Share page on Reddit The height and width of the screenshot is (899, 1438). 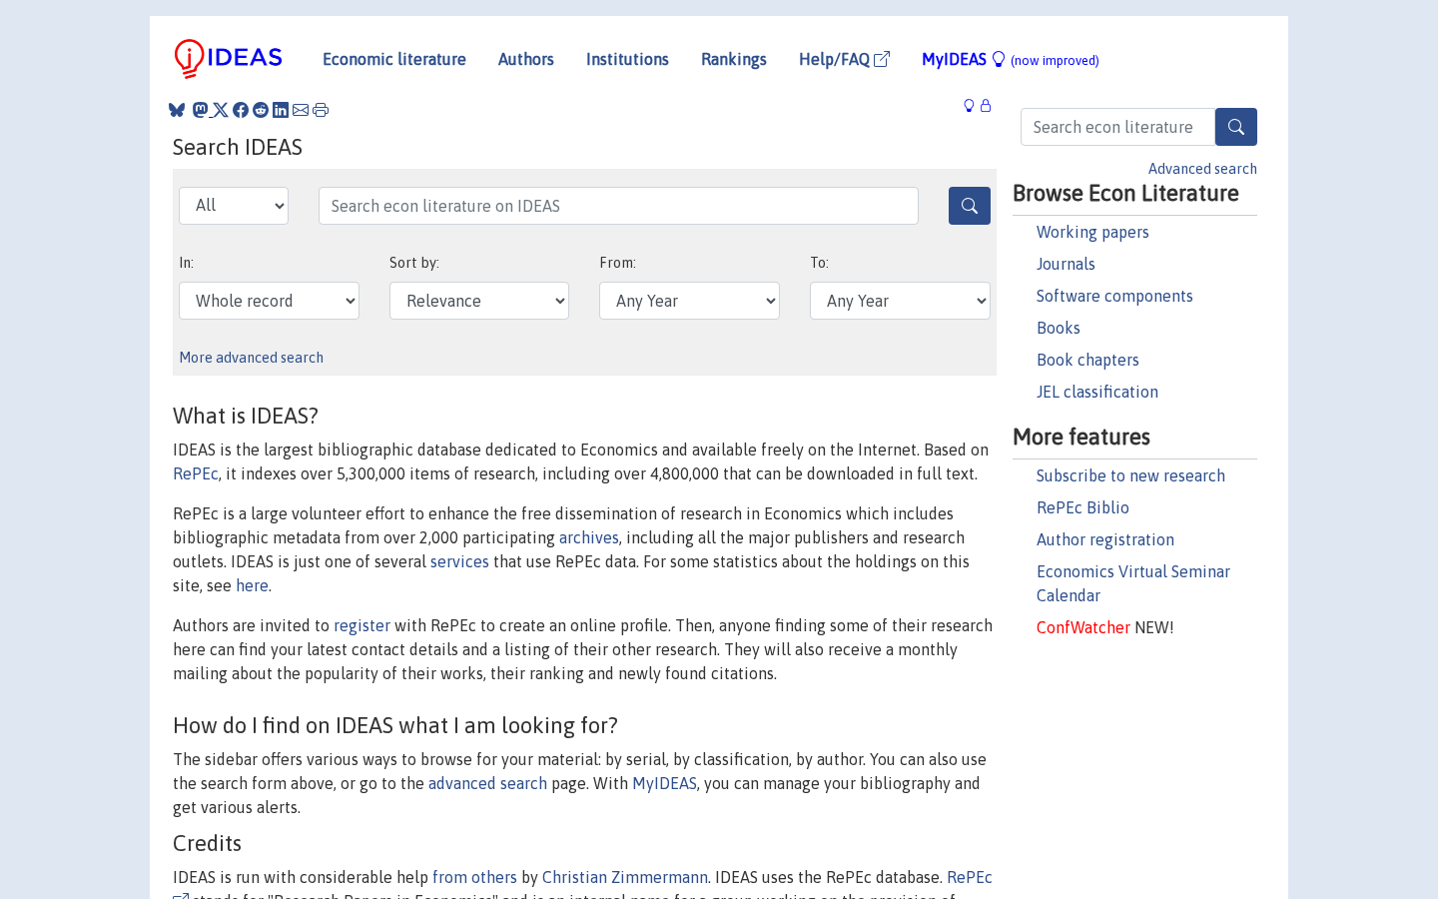point(261,110)
